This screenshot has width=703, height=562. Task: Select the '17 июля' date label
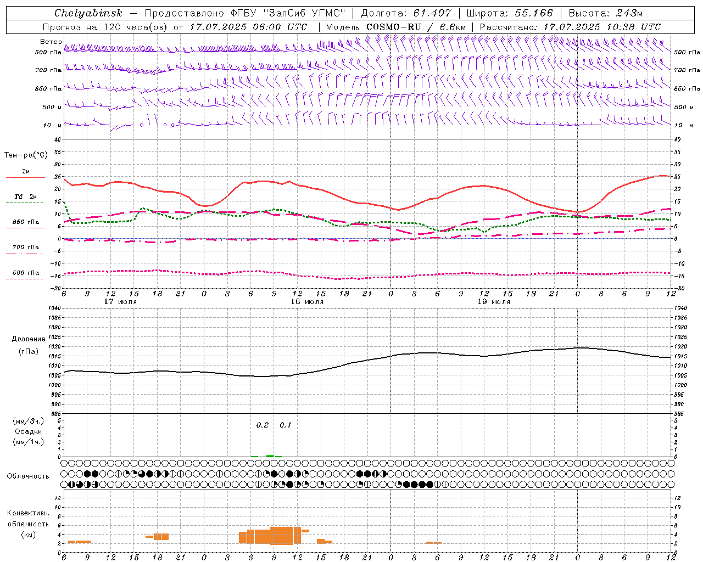point(120,302)
